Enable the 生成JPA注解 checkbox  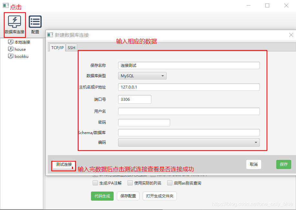[x=95, y=183]
